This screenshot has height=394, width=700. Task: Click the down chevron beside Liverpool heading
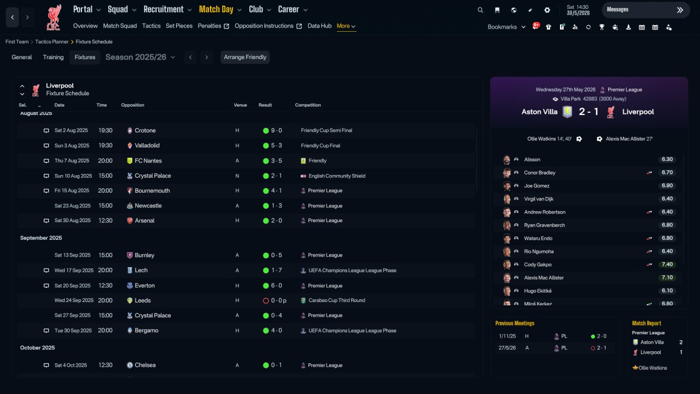pyautogui.click(x=22, y=94)
